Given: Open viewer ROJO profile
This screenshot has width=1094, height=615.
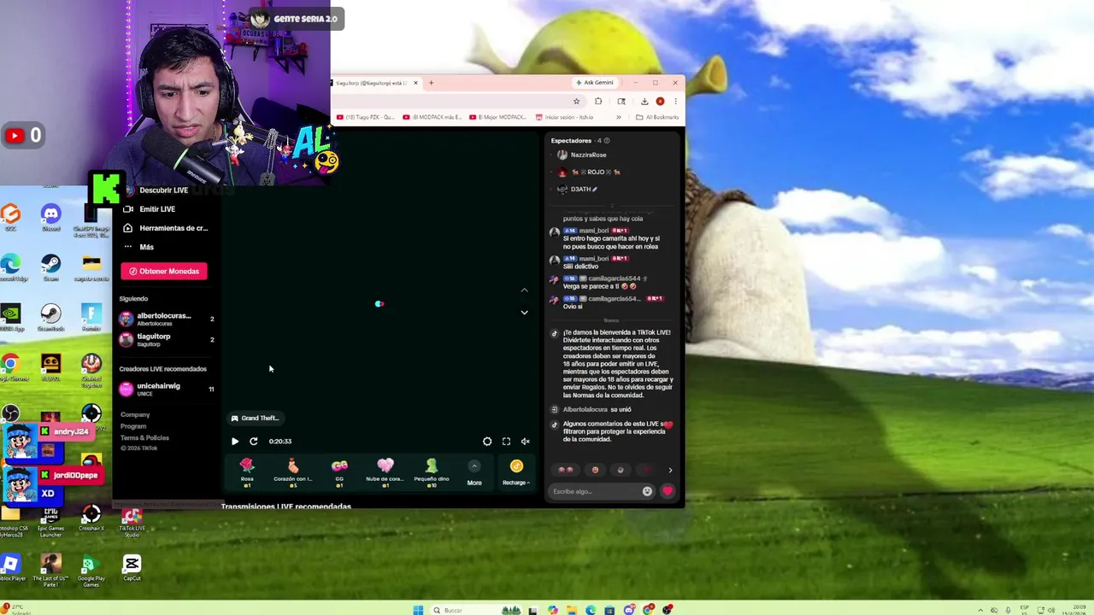Looking at the screenshot, I should click(589, 172).
